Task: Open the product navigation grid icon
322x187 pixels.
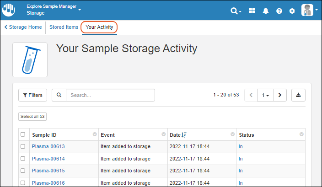Action: (x=252, y=11)
